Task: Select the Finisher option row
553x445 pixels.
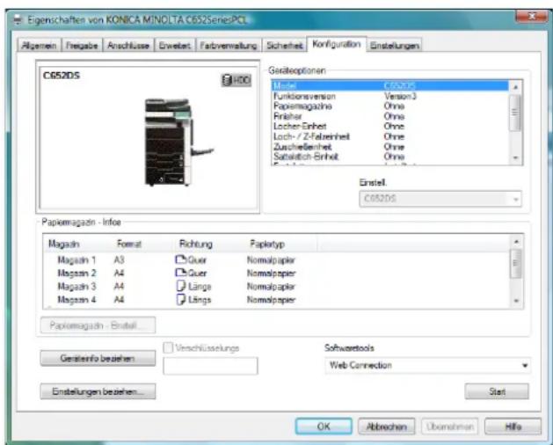Action: coord(389,116)
